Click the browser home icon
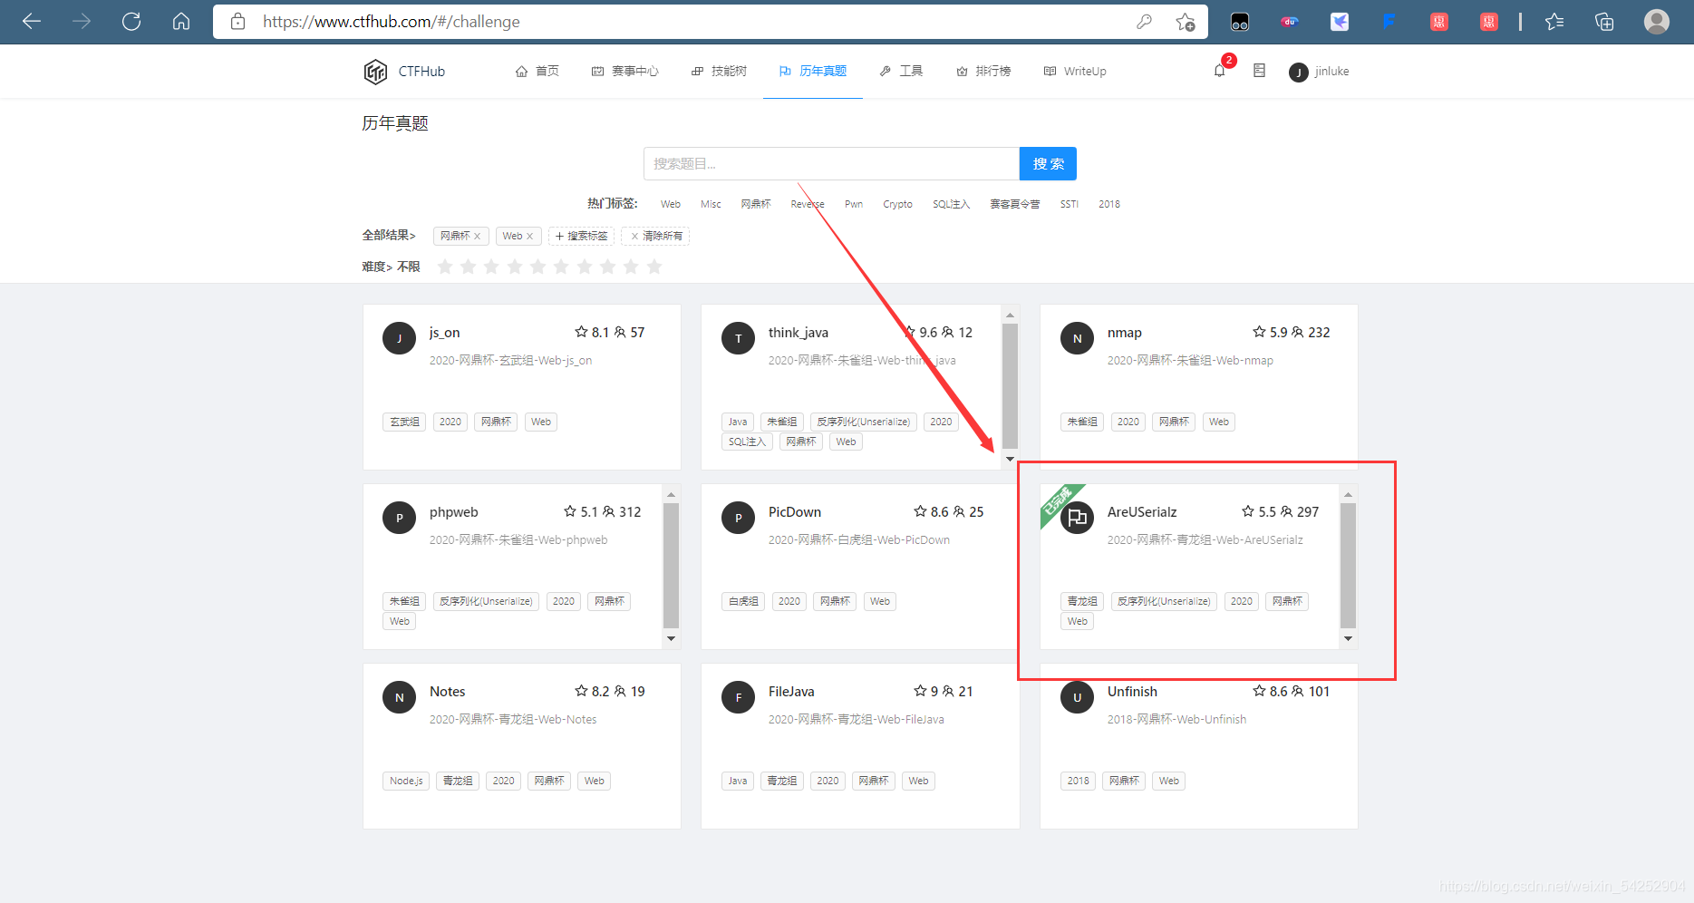This screenshot has width=1694, height=903. tap(180, 21)
